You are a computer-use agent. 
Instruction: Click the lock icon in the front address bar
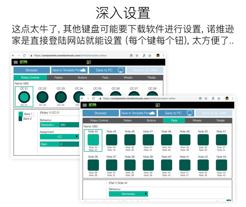click(x=100, y=98)
